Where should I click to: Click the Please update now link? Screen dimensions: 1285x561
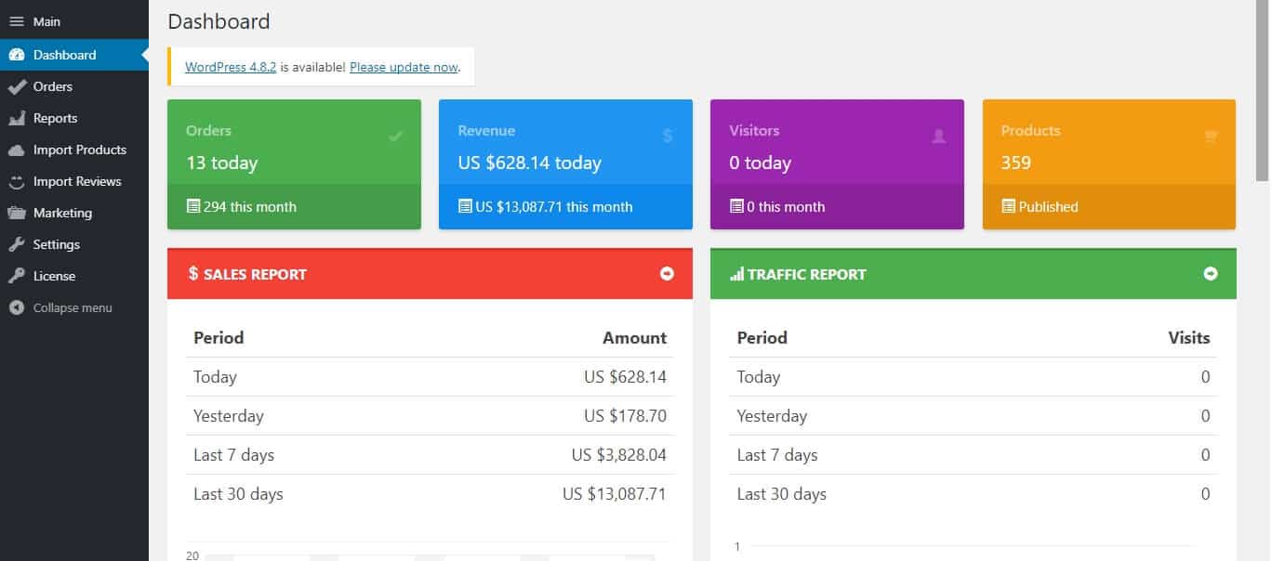[x=404, y=67]
